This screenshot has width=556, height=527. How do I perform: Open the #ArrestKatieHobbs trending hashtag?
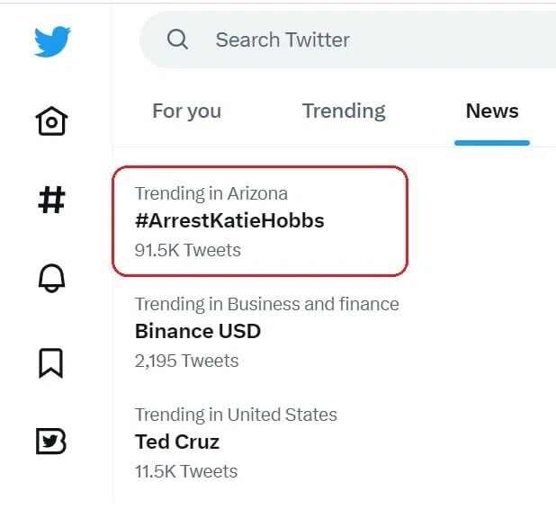[x=229, y=220]
